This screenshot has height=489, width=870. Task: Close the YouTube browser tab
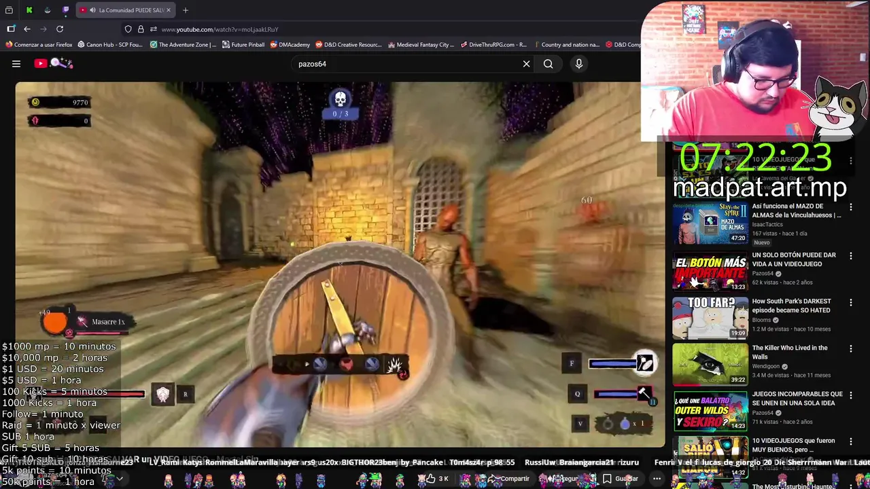pyautogui.click(x=169, y=10)
